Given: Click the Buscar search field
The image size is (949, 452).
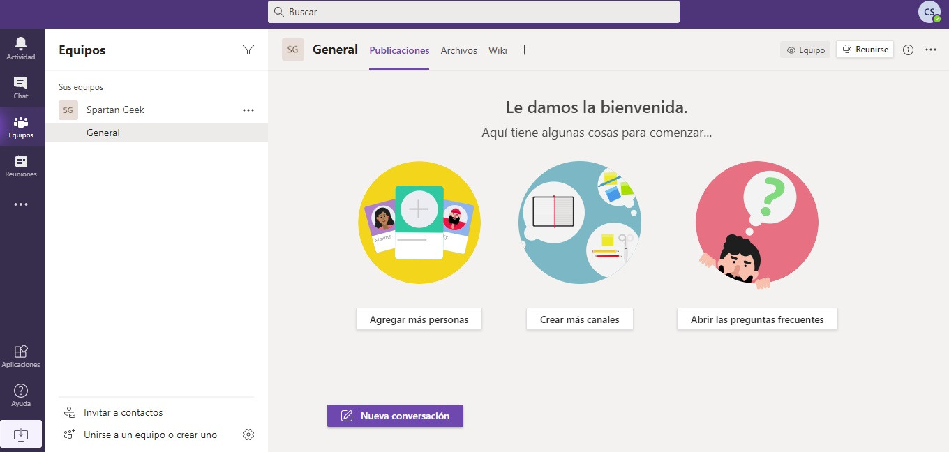Looking at the screenshot, I should tap(474, 12).
